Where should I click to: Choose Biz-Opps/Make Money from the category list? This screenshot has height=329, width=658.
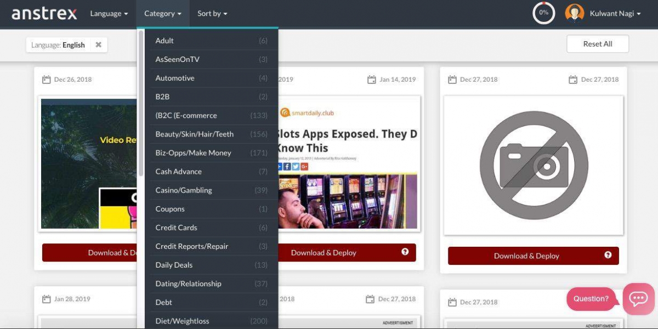(x=193, y=153)
